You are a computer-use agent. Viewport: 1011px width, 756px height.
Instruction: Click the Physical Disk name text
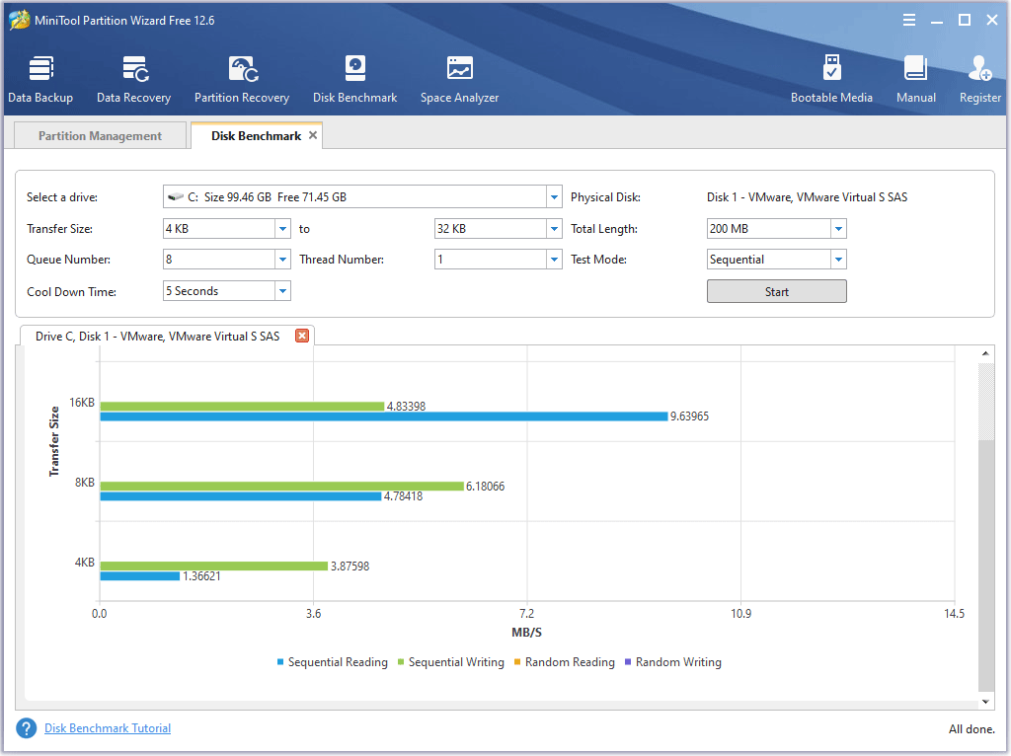[x=807, y=197]
